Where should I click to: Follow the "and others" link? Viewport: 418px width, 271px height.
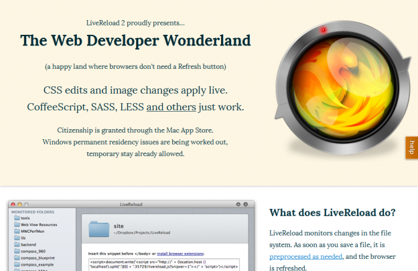point(171,107)
